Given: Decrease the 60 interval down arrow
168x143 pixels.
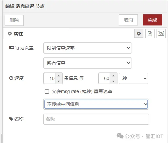Looking at the screenshot, I should pyautogui.click(x=114, y=81).
